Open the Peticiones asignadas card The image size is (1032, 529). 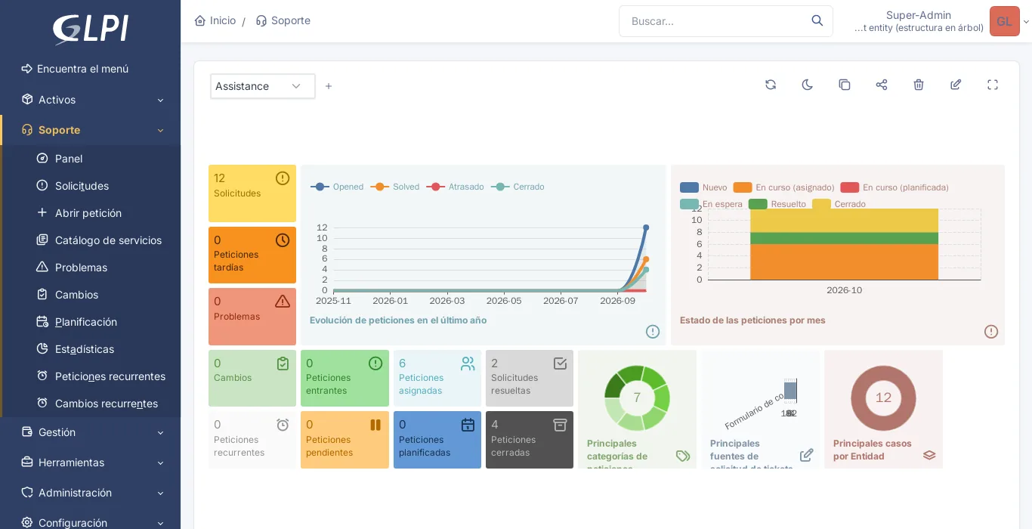[x=437, y=379]
